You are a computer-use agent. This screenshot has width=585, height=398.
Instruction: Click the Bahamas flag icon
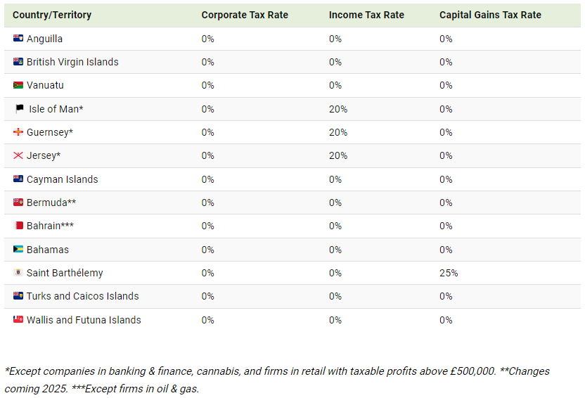pyautogui.click(x=18, y=250)
